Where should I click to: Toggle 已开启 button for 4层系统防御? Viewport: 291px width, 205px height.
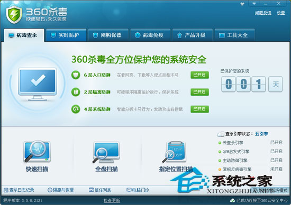tap(199, 109)
